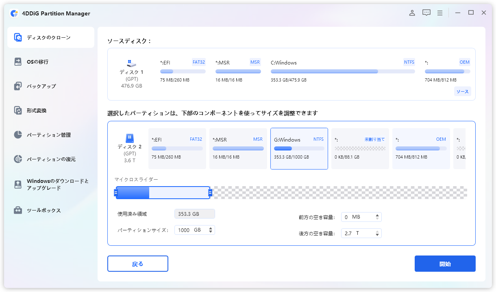
Task: Select the OEM partition on Disk 2
Action: click(x=421, y=149)
